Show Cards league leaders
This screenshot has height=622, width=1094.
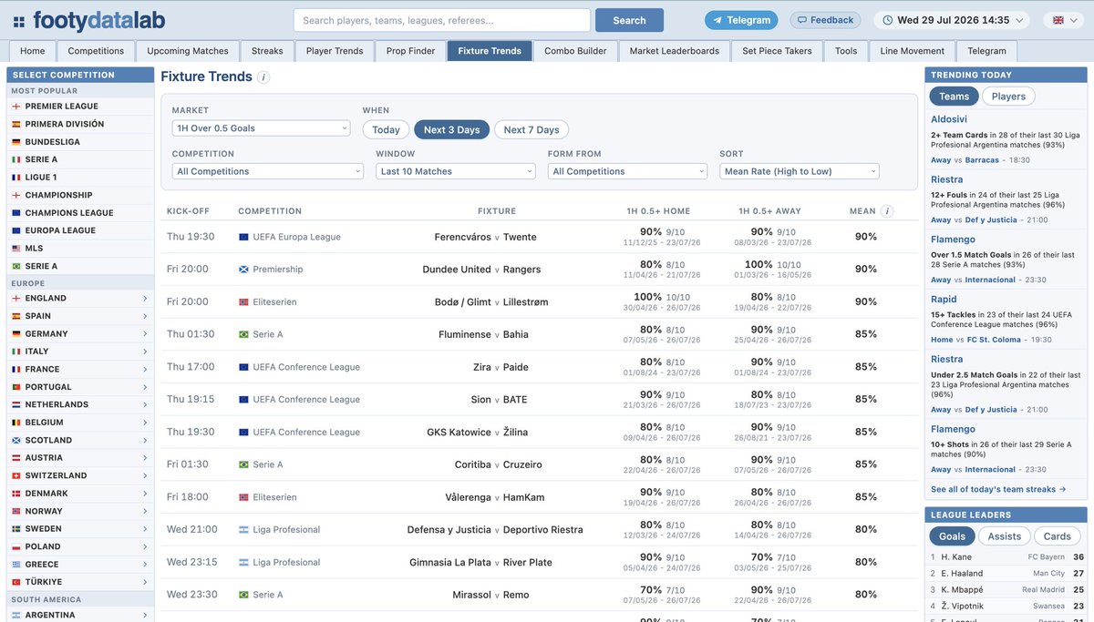coord(1058,536)
